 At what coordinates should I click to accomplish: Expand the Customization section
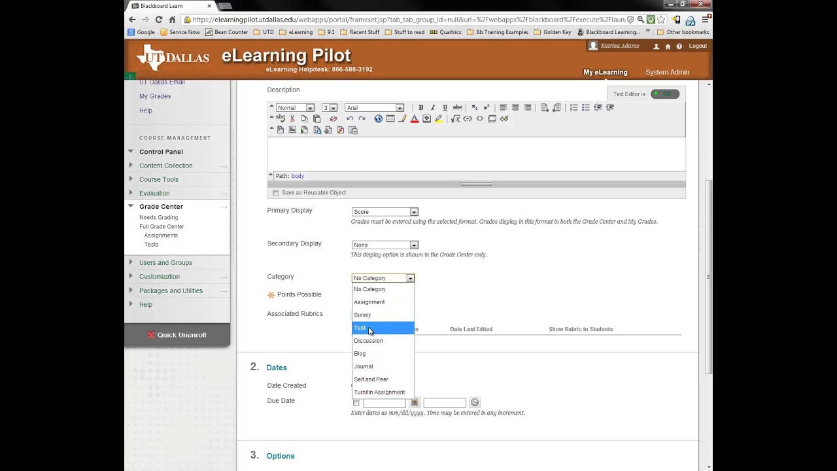(x=131, y=276)
